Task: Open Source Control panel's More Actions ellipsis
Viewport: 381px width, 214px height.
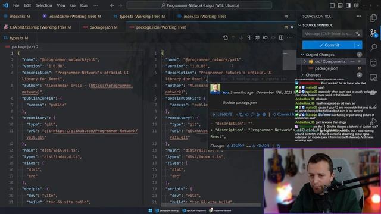Action: [x=359, y=16]
